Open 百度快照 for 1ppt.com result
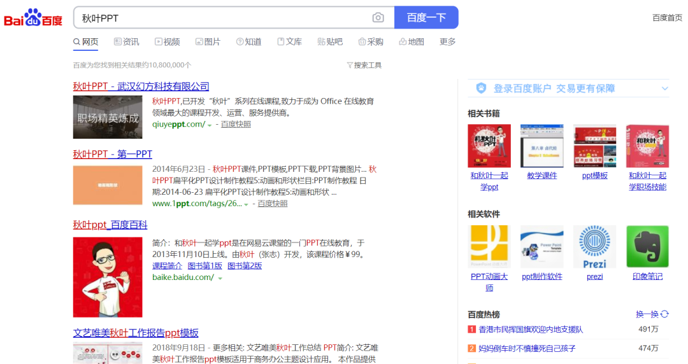This screenshot has height=364, width=688. 273,204
